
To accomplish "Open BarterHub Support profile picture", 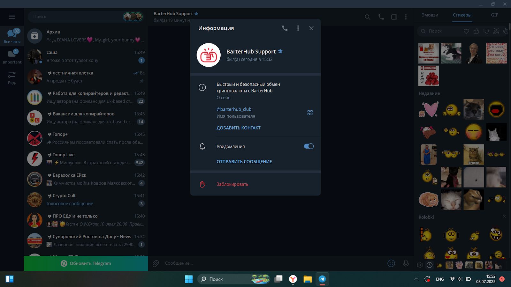I will (209, 55).
